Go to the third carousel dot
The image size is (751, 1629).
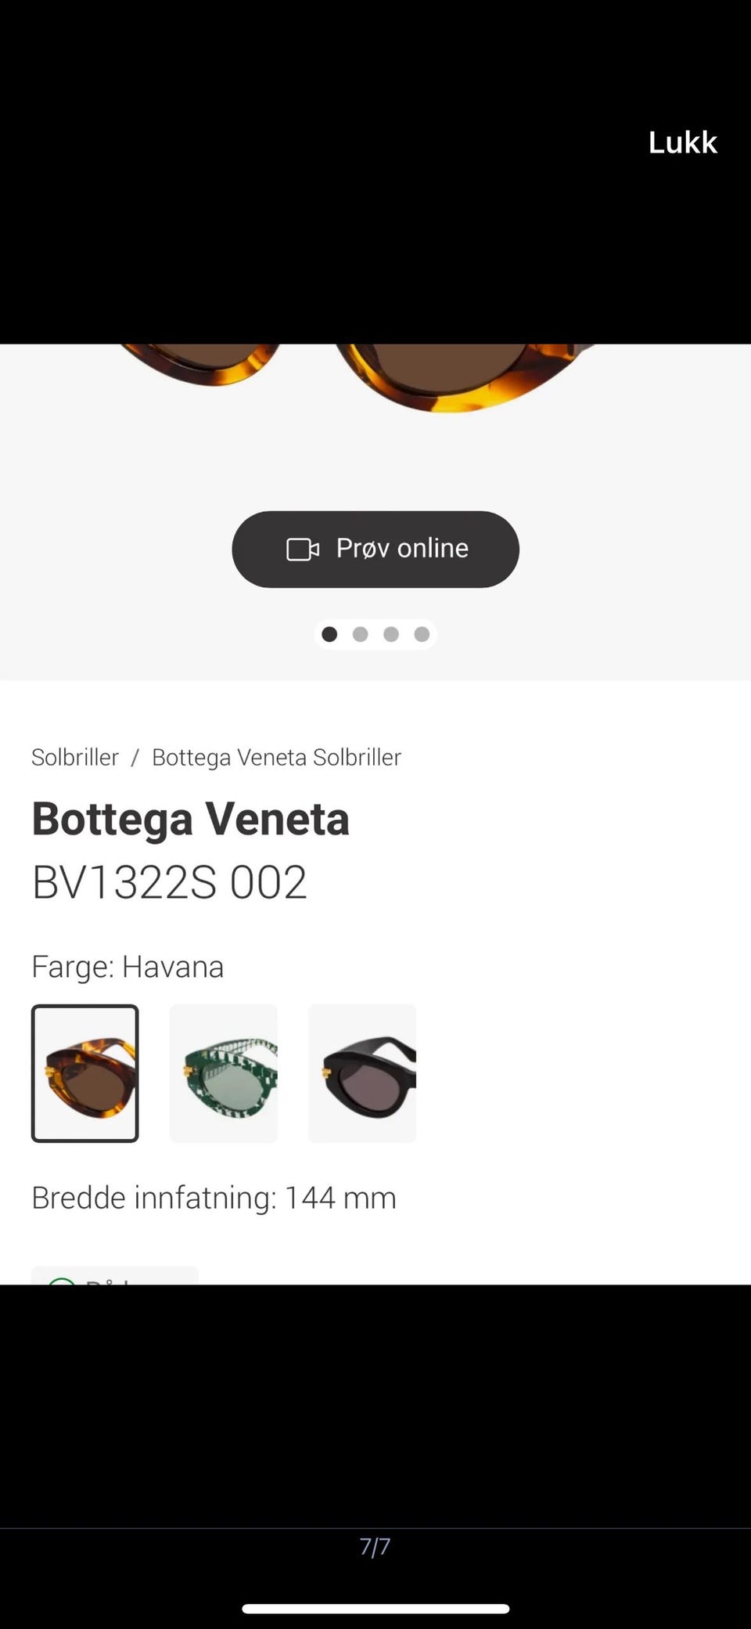coord(391,634)
